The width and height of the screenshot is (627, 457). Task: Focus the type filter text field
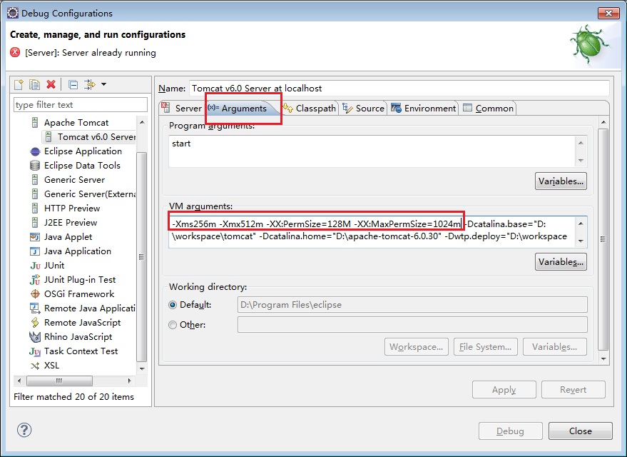tap(81, 105)
